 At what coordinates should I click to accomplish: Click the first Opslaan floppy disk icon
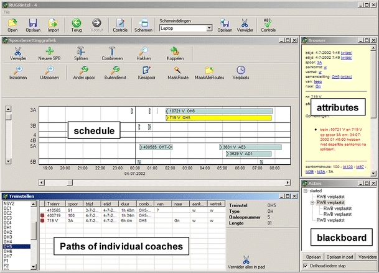(x=33, y=23)
